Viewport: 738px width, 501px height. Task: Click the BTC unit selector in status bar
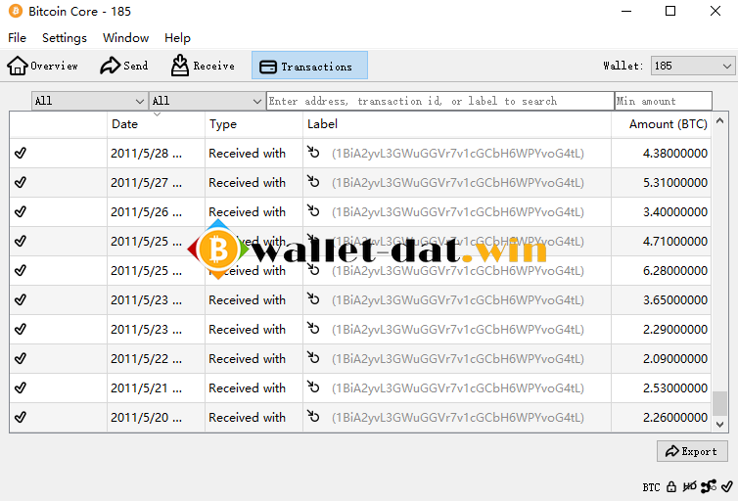pos(652,487)
